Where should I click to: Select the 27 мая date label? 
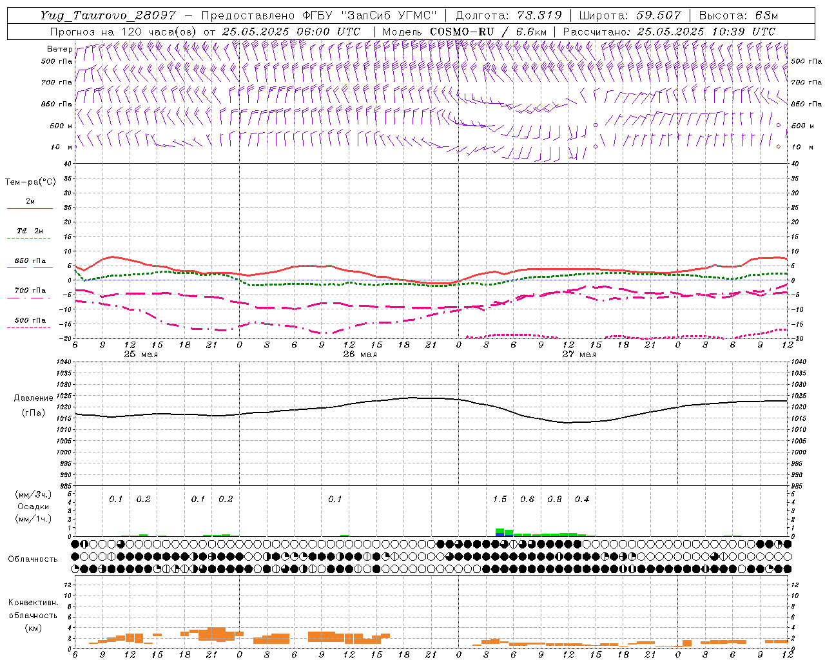pyautogui.click(x=579, y=354)
